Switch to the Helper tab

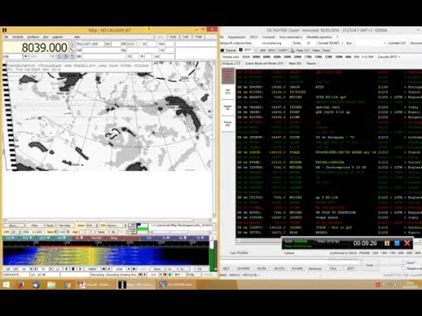click(316, 50)
